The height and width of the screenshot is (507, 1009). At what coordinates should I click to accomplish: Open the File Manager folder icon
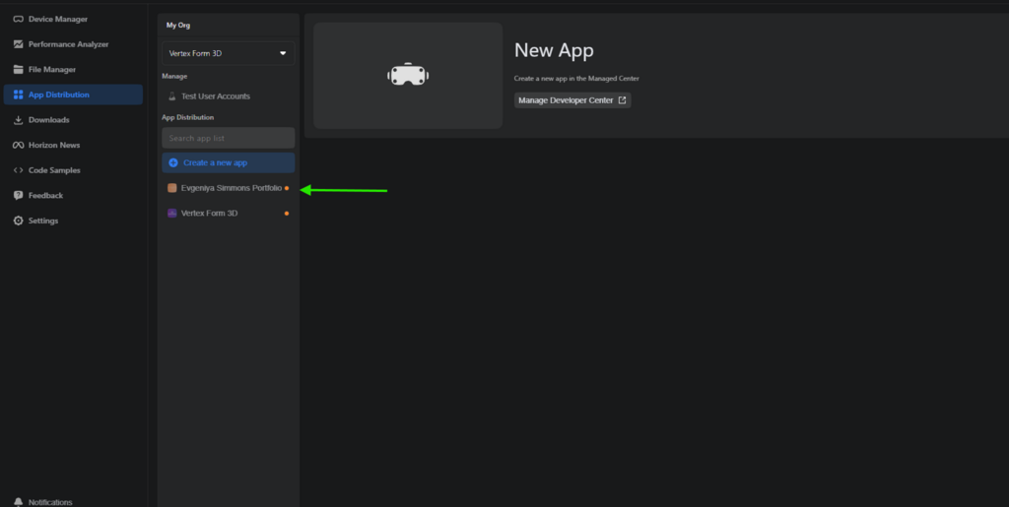pos(18,70)
